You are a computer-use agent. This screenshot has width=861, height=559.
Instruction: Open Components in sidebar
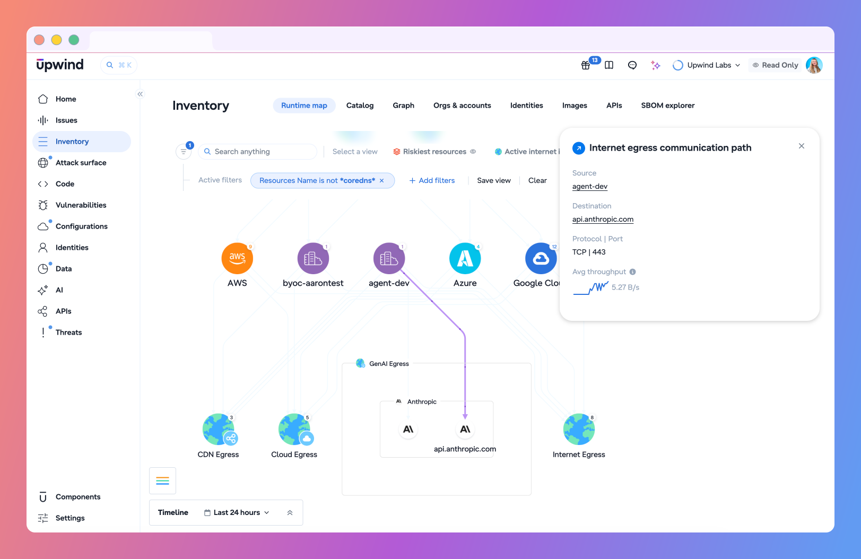coord(82,497)
